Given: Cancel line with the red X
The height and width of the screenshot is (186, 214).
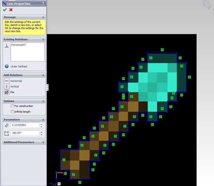Looking at the screenshot, I should (11, 10).
